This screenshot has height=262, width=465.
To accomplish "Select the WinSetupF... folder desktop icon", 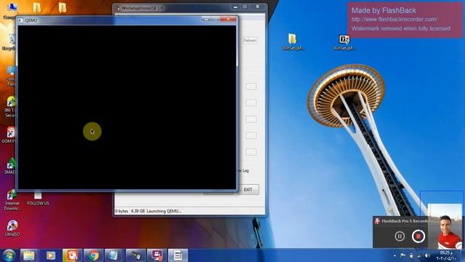I will coord(293,42).
